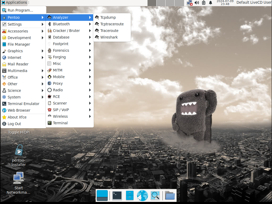Click MITM category icon
Viewport: 272px width, 204px height.
click(x=50, y=70)
